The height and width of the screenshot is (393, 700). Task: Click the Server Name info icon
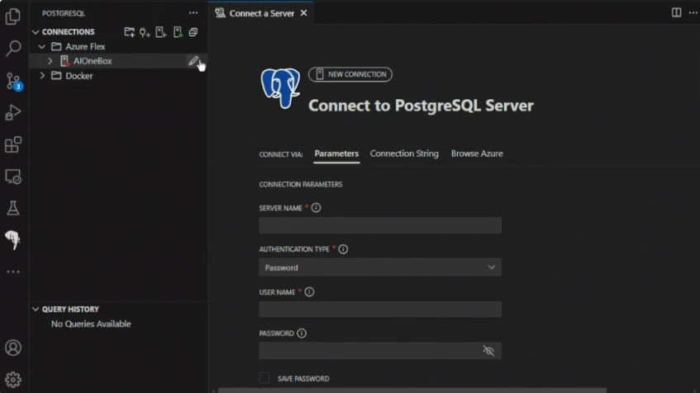316,207
